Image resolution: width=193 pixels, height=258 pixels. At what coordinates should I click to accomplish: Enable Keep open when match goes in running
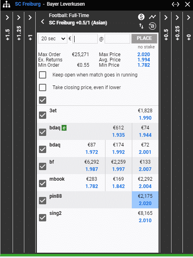43,75
